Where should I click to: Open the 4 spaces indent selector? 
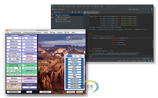tap(134, 61)
